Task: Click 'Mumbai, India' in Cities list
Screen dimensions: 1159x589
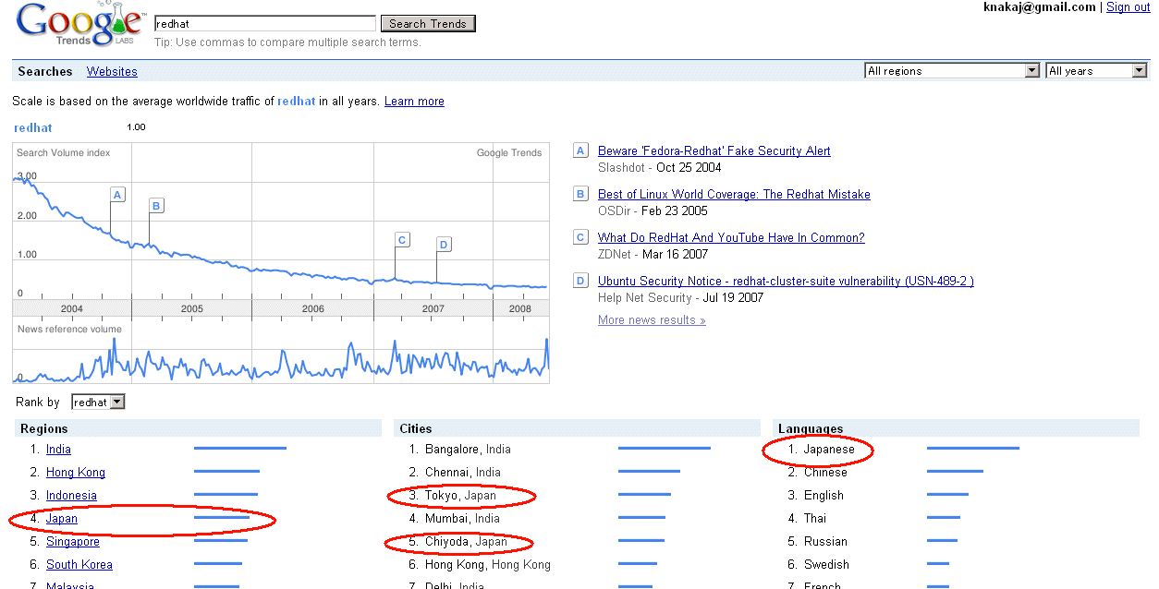Action: tap(462, 518)
